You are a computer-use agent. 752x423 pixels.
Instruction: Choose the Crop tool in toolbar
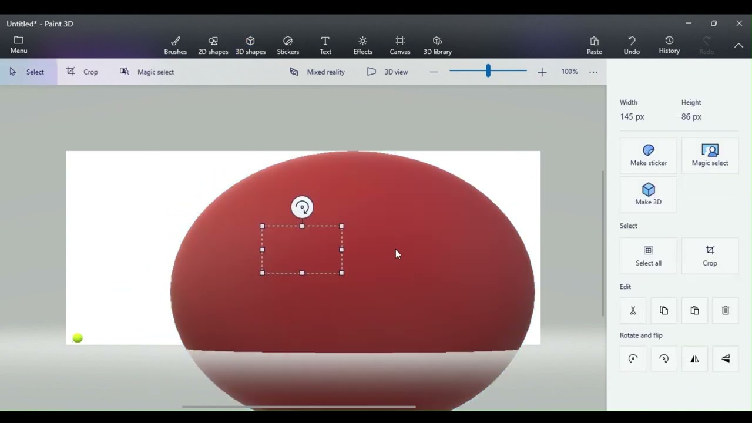pyautogui.click(x=82, y=72)
